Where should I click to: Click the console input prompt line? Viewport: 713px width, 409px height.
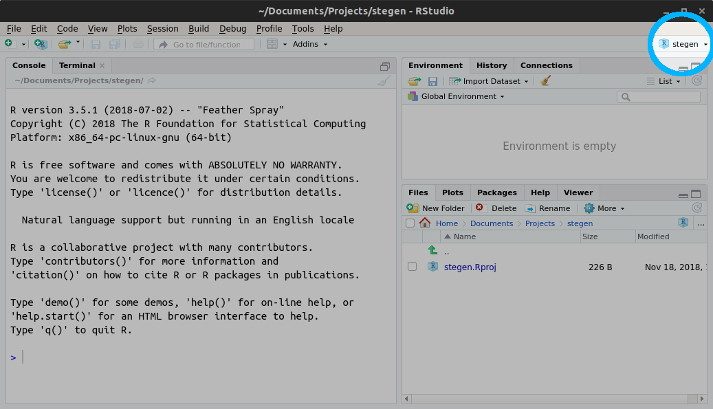point(200,357)
